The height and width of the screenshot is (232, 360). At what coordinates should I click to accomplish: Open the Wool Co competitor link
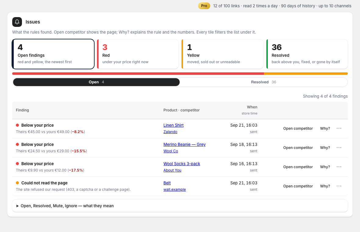coord(171,151)
